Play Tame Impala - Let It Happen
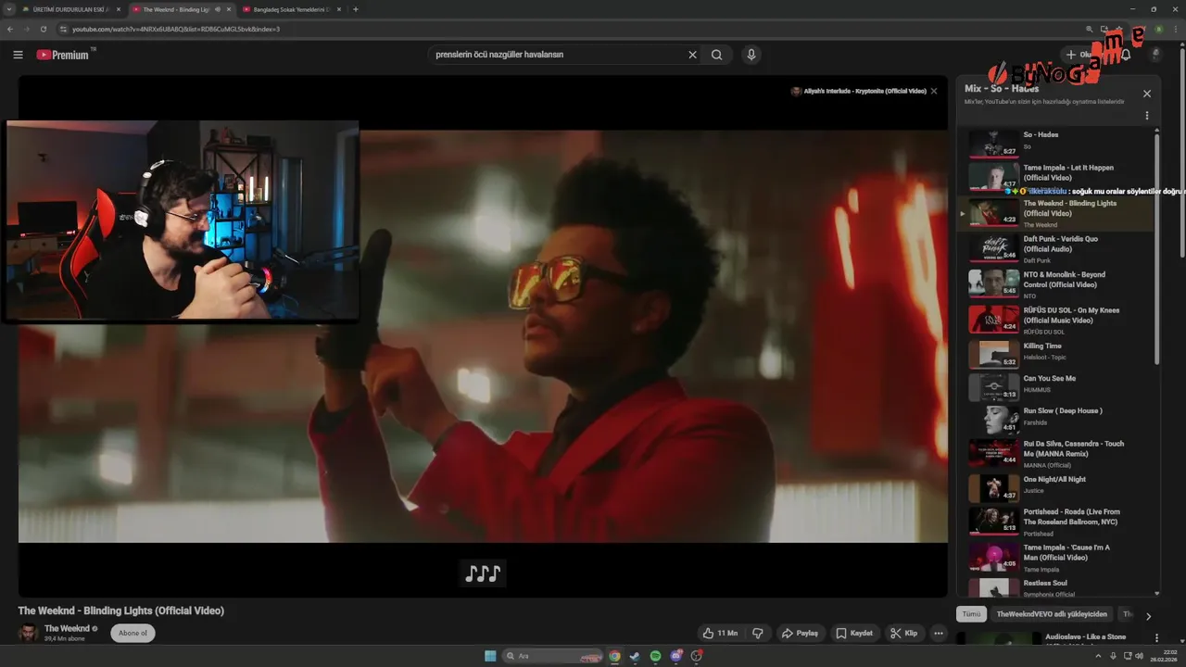Image resolution: width=1186 pixels, height=667 pixels. (1055, 176)
